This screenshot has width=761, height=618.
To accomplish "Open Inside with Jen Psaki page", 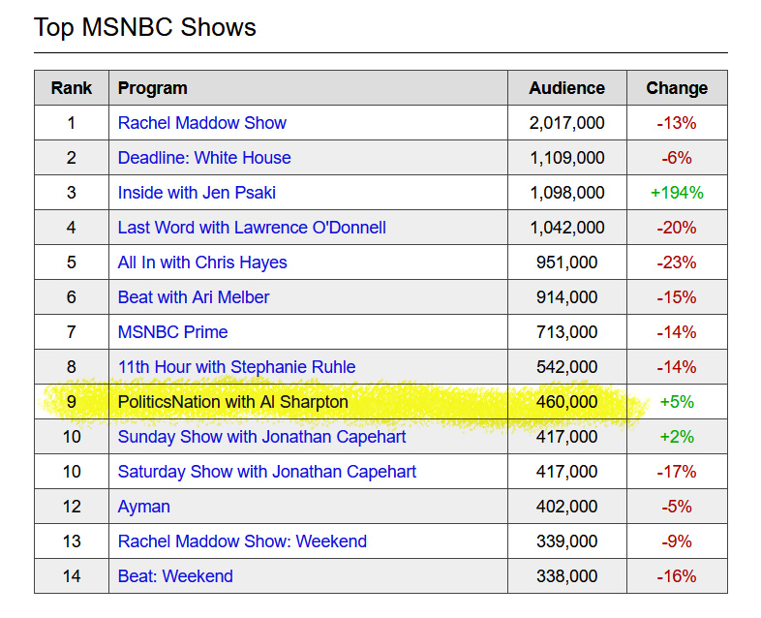I will 197,193.
